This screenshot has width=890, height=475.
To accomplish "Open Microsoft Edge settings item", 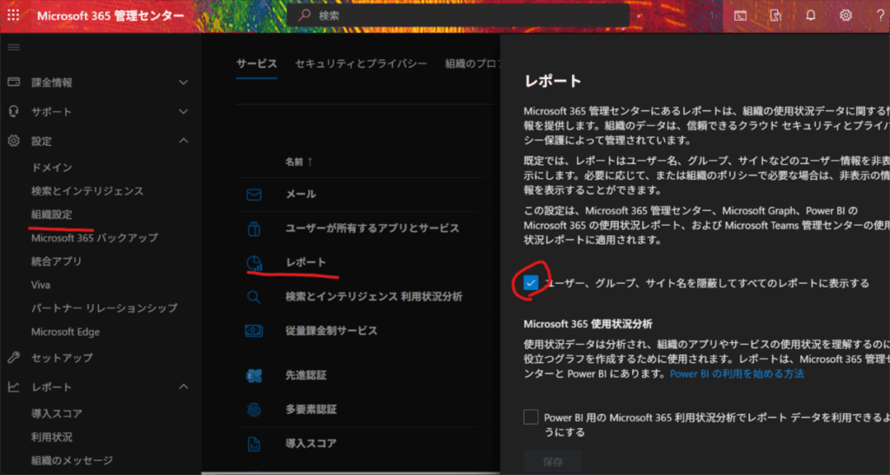I will pyautogui.click(x=65, y=333).
